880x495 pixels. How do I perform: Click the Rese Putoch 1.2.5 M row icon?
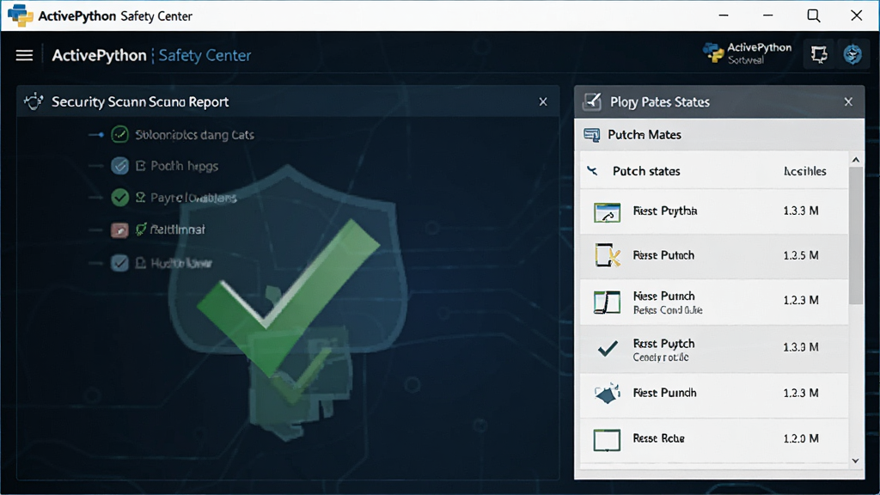[x=608, y=255]
